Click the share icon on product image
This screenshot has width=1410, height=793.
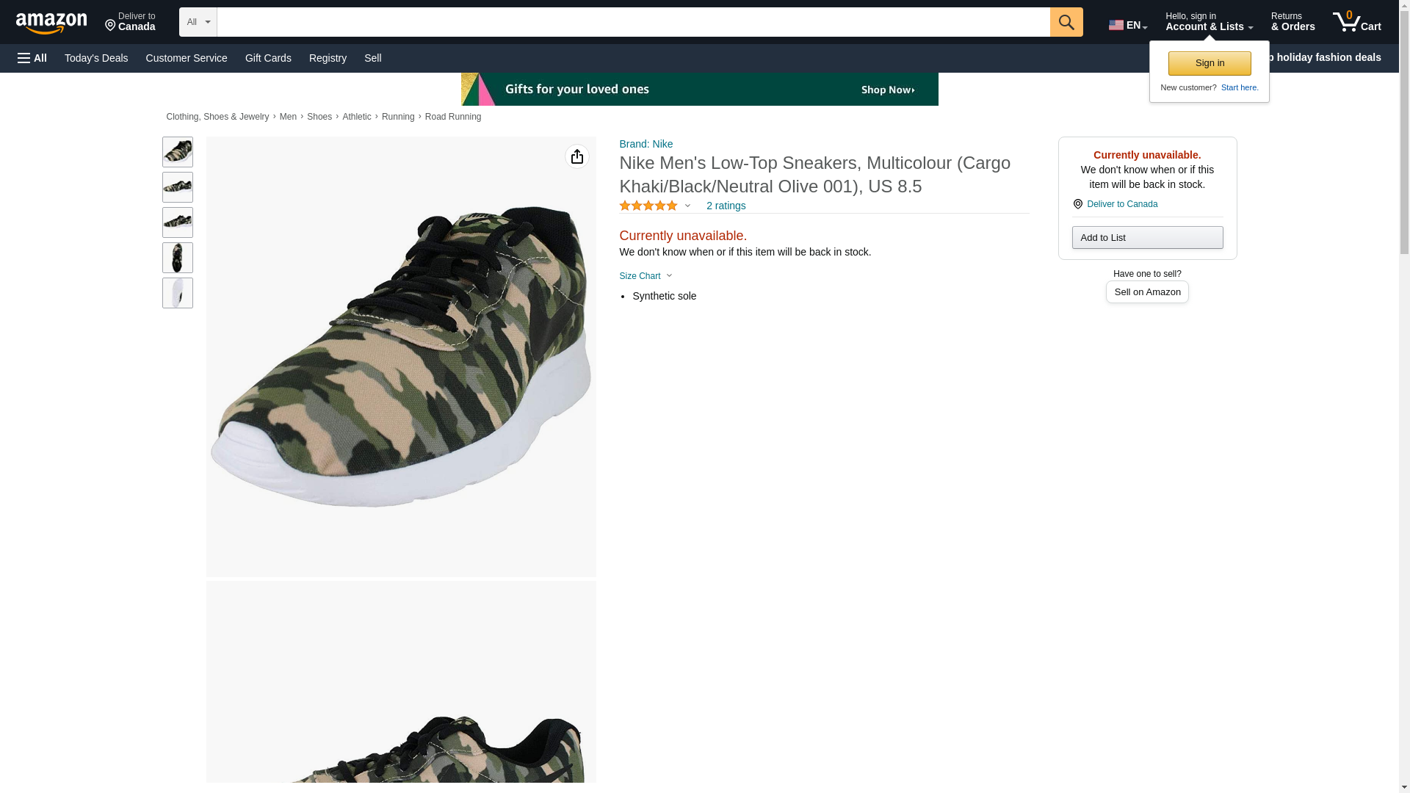coord(576,156)
